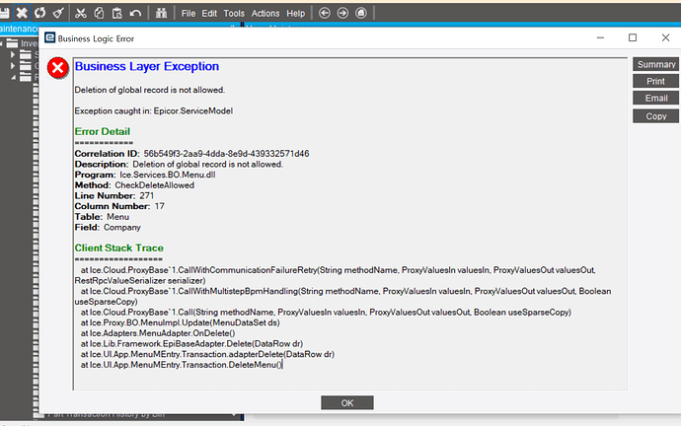This screenshot has width=681, height=426.
Task: Close the Business Logic Error dialog
Action: tap(665, 37)
